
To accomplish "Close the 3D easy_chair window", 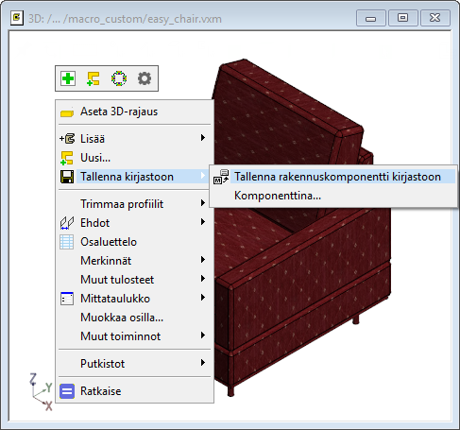I will pyautogui.click(x=435, y=18).
